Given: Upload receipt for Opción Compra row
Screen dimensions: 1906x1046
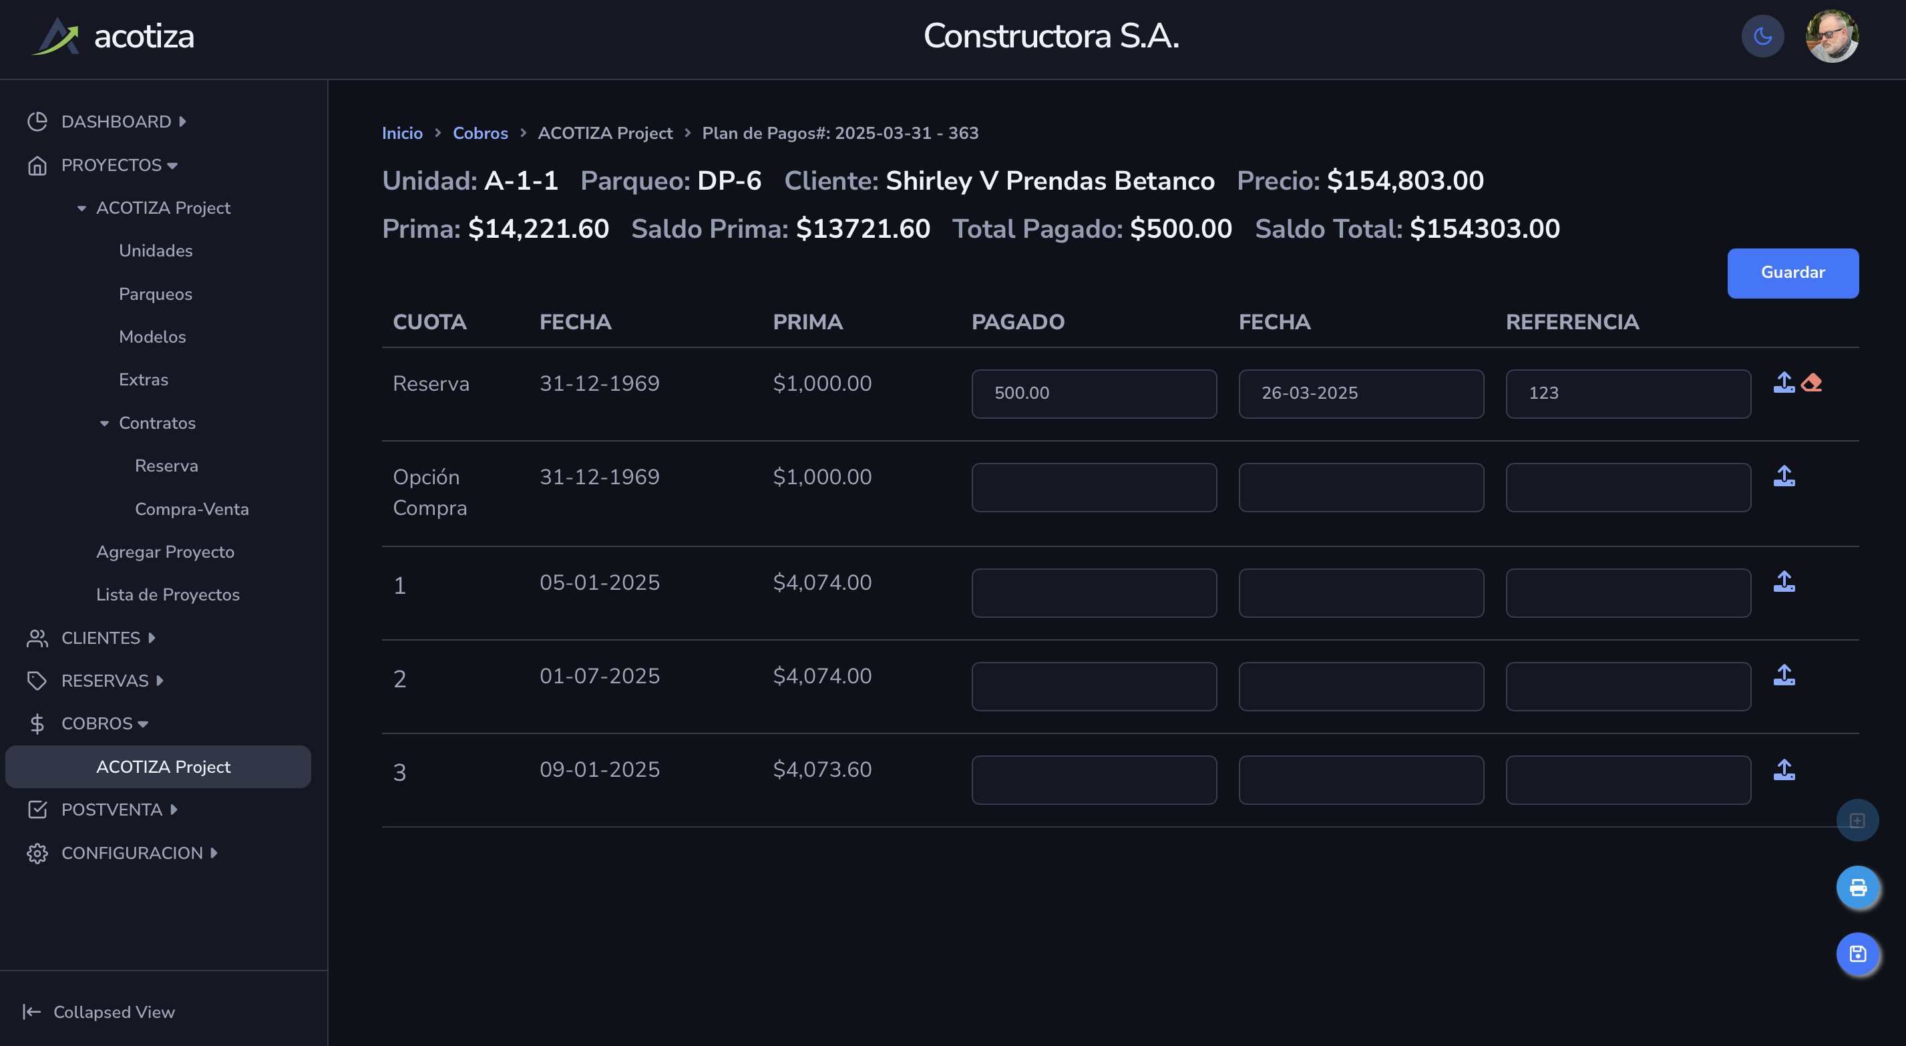Looking at the screenshot, I should (x=1784, y=476).
